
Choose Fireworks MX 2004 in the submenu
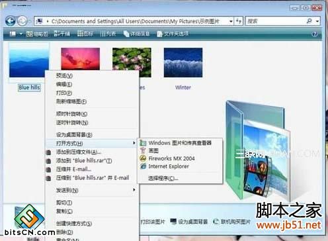point(172,158)
